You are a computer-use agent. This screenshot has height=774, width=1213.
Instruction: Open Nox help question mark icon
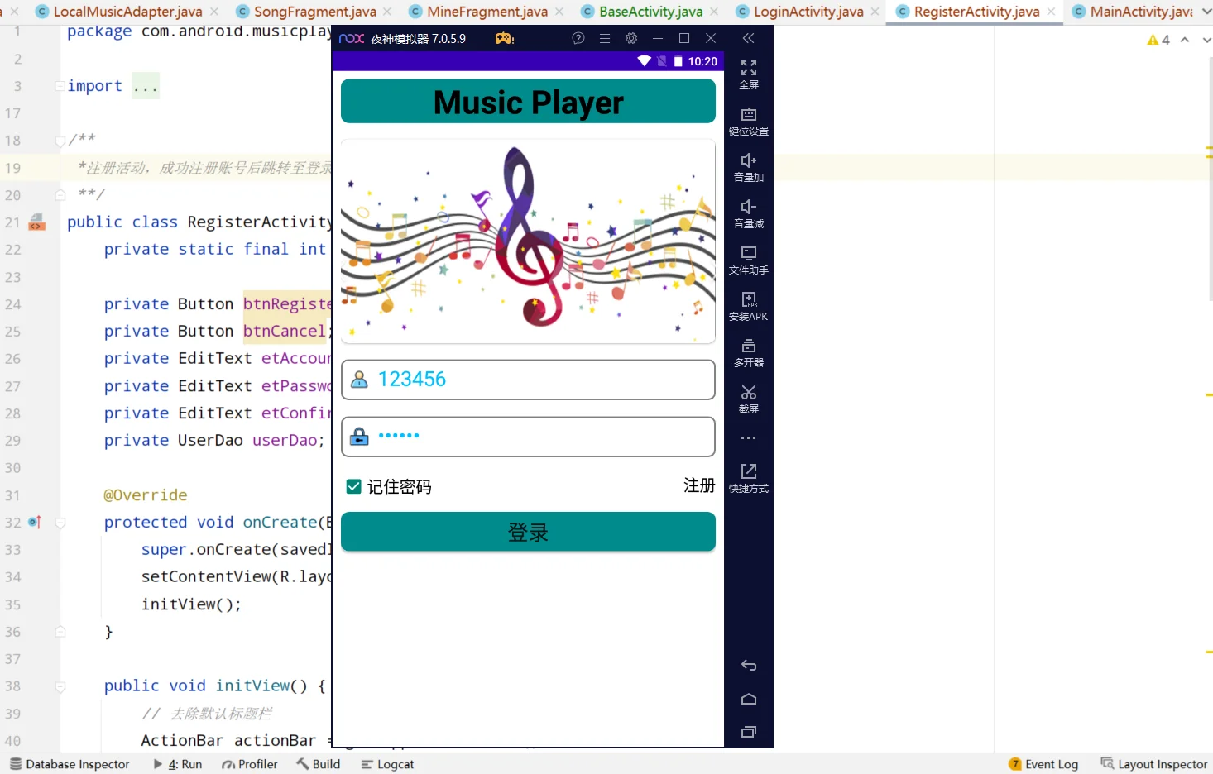point(578,38)
